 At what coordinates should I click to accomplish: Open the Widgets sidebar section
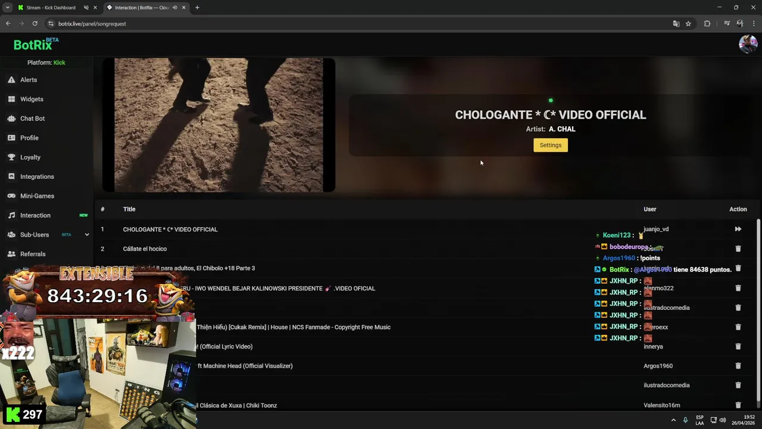(32, 99)
